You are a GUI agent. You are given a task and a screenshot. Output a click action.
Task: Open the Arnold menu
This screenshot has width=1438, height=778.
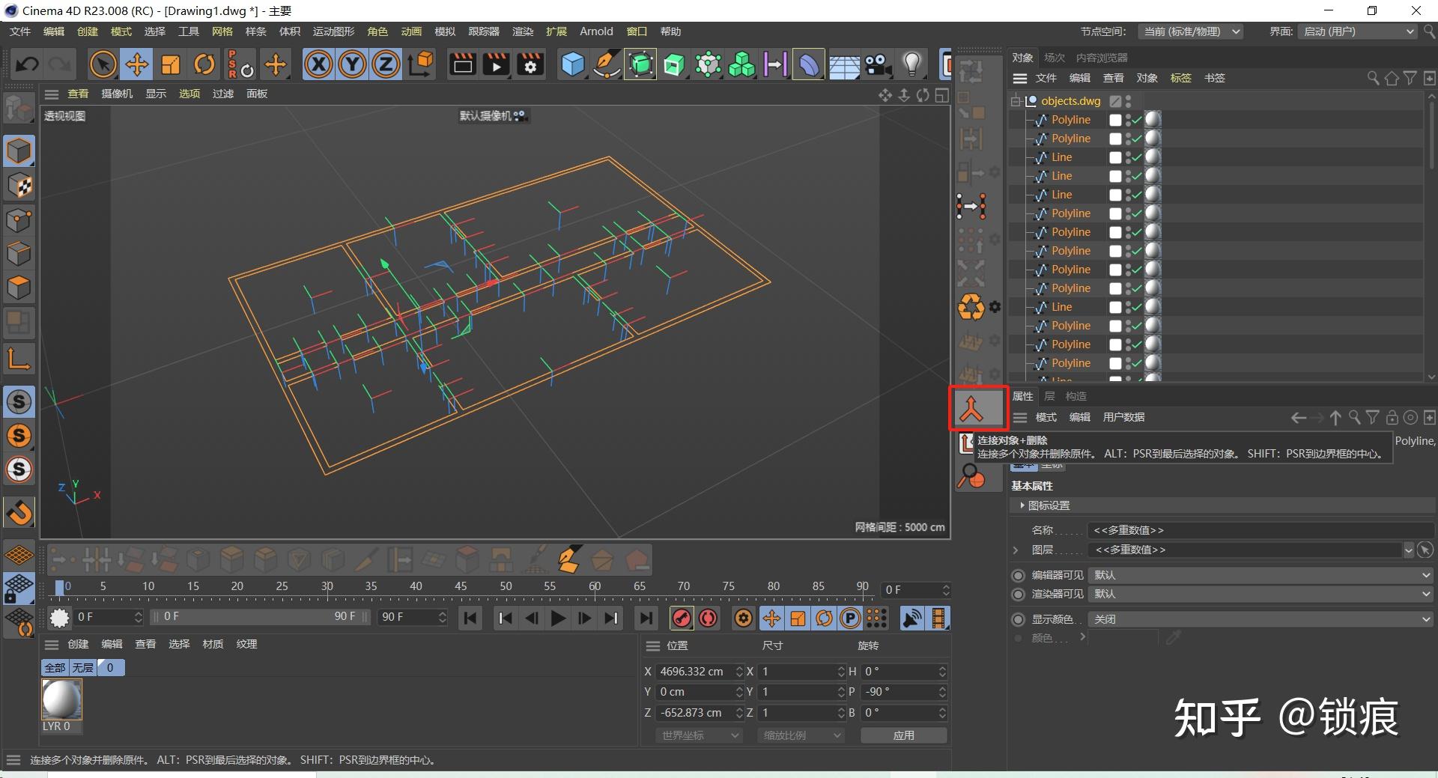(x=596, y=31)
